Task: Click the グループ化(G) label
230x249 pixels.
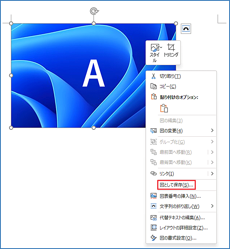Action: pyautogui.click(x=172, y=142)
